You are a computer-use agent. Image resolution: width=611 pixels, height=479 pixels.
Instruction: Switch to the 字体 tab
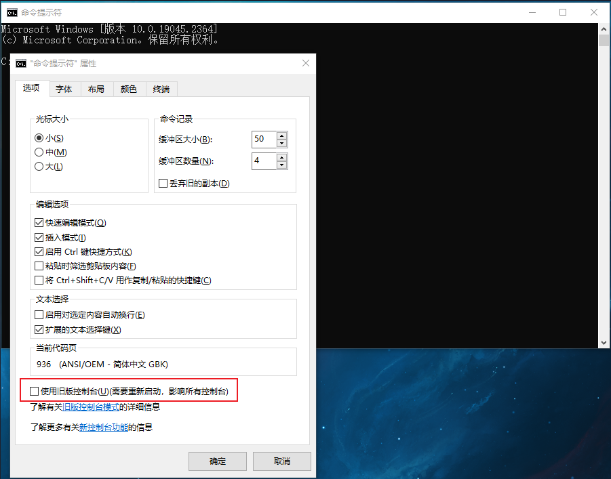tap(64, 89)
